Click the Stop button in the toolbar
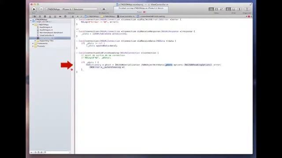The height and width of the screenshot is (158, 282). (x=41, y=9)
